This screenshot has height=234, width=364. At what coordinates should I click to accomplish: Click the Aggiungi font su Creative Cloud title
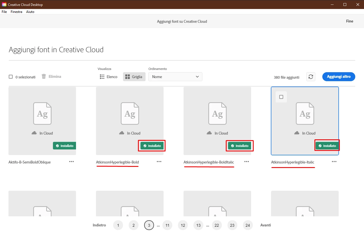pyautogui.click(x=182, y=21)
